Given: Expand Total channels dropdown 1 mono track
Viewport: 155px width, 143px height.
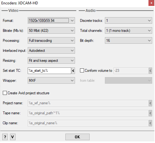Looking at the screenshot, I should [x=129, y=31].
